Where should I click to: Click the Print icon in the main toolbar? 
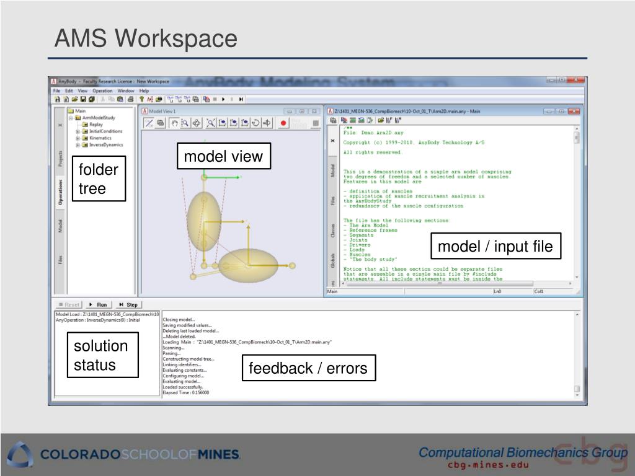(130, 99)
